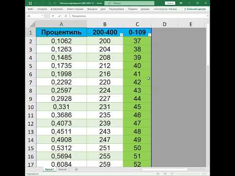Open filter dropdown on 200-400 header
Screen dimensions: 235x176
121,35
